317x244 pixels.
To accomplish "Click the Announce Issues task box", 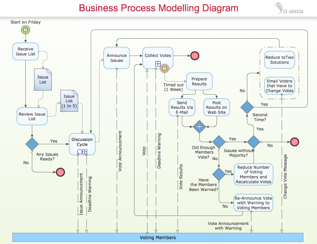I will [x=117, y=58].
